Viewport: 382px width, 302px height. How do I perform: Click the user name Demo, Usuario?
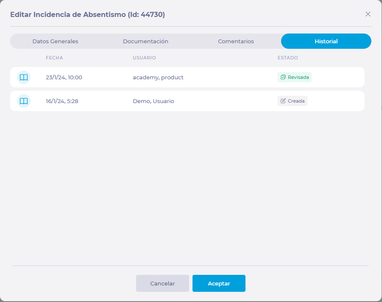click(x=153, y=101)
